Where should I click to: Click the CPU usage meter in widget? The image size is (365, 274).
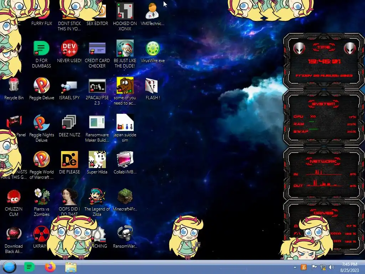(x=324, y=117)
